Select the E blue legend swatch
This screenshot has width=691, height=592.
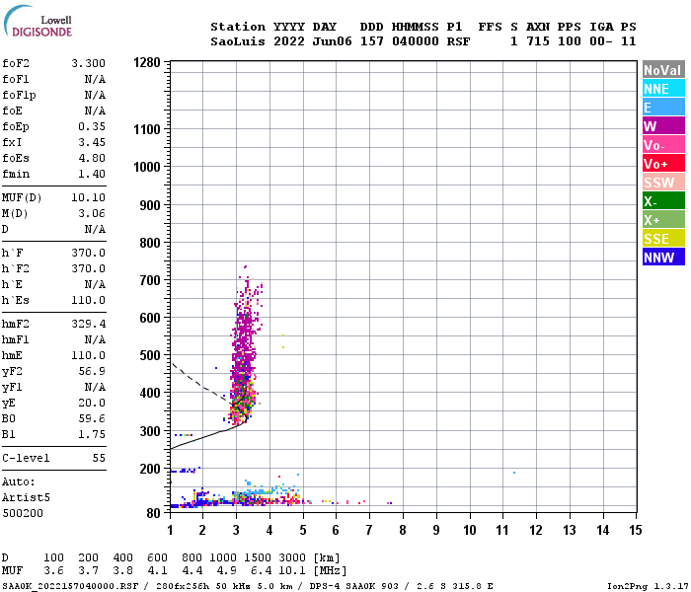point(663,108)
